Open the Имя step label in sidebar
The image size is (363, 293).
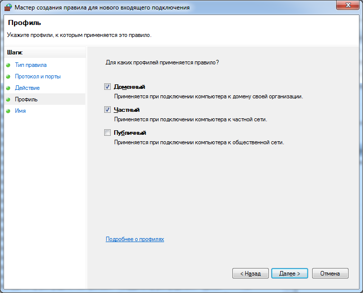[20, 111]
